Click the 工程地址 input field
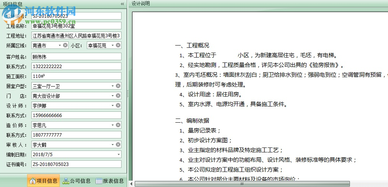 click(x=77, y=35)
